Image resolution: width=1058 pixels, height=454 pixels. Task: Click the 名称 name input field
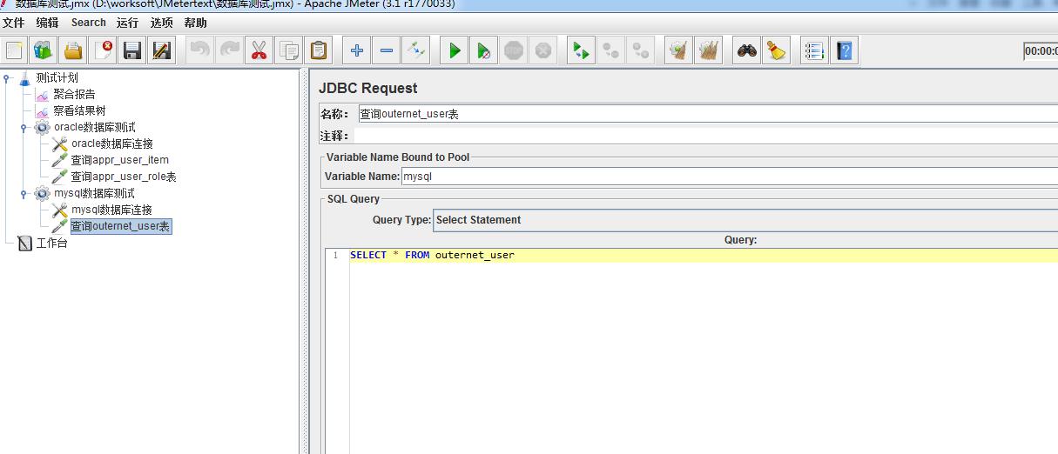tap(708, 114)
